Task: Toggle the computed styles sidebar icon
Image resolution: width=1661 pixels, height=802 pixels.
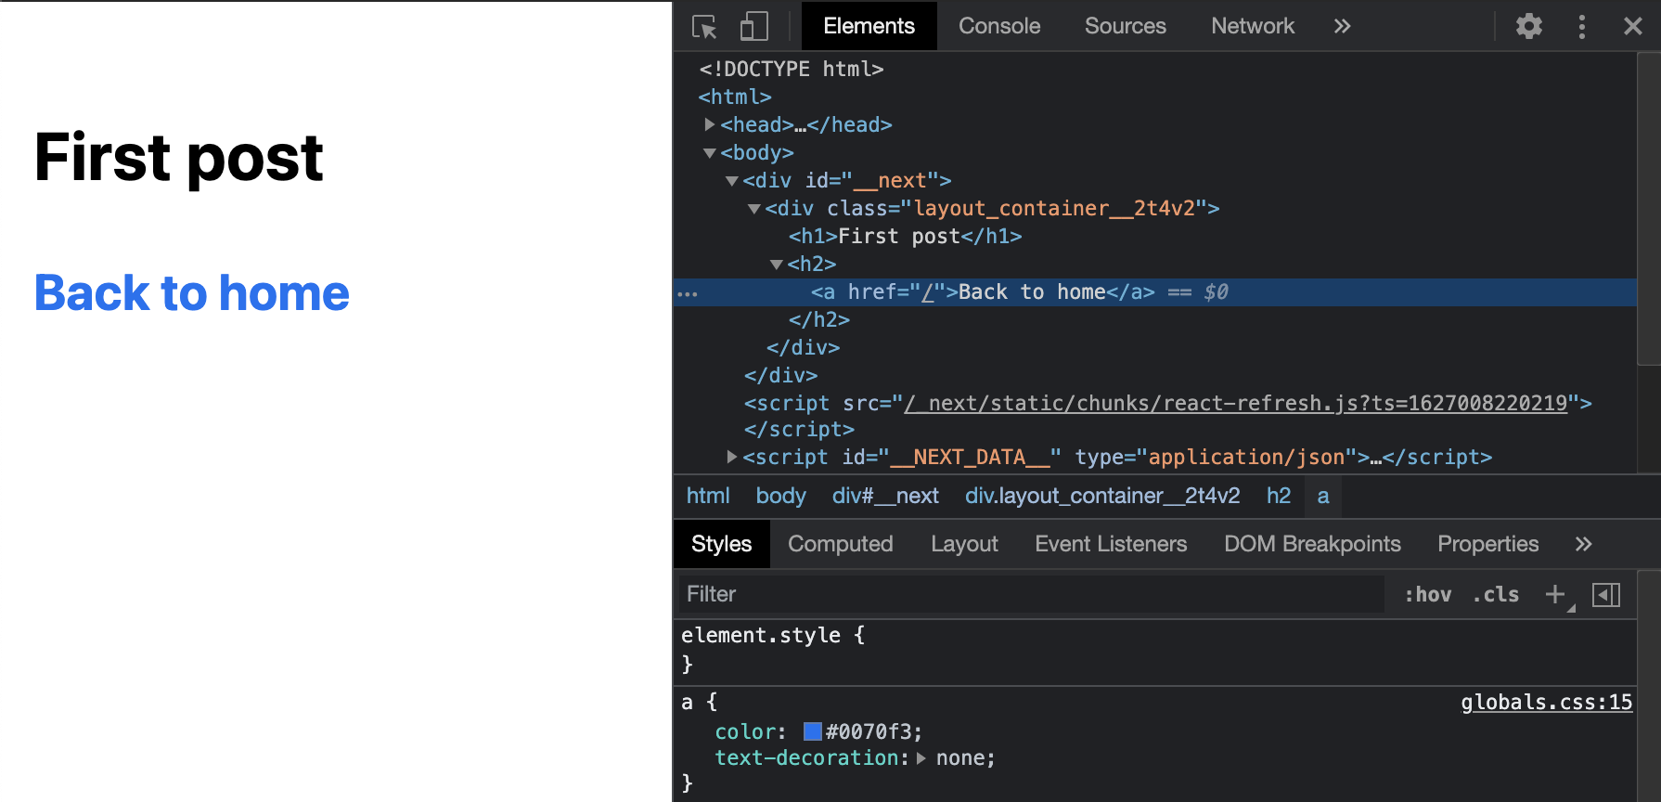Action: point(1606,594)
